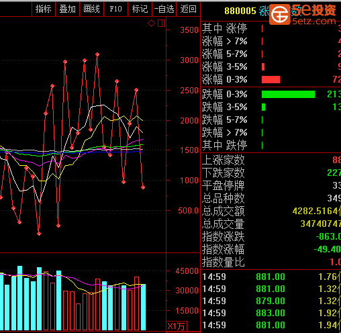The width and height of the screenshot is (341, 333).
Task: Open the 叠加 overlay menu
Action: click(x=68, y=9)
